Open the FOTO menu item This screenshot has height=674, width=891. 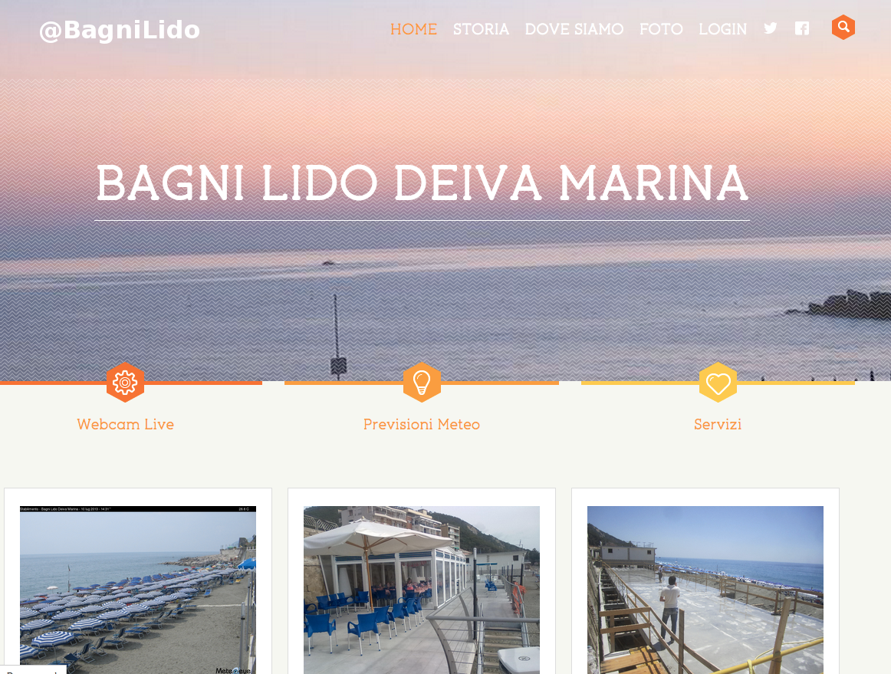coord(661,29)
